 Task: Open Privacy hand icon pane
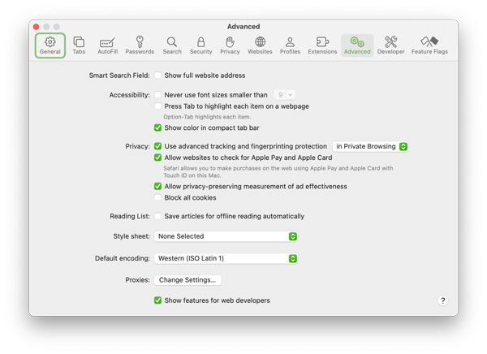pyautogui.click(x=230, y=45)
